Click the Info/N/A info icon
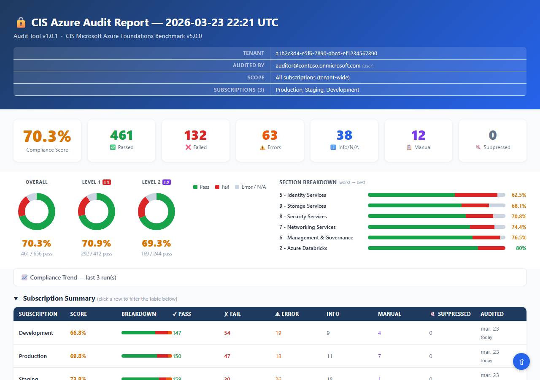This screenshot has width=540, height=380. point(333,147)
